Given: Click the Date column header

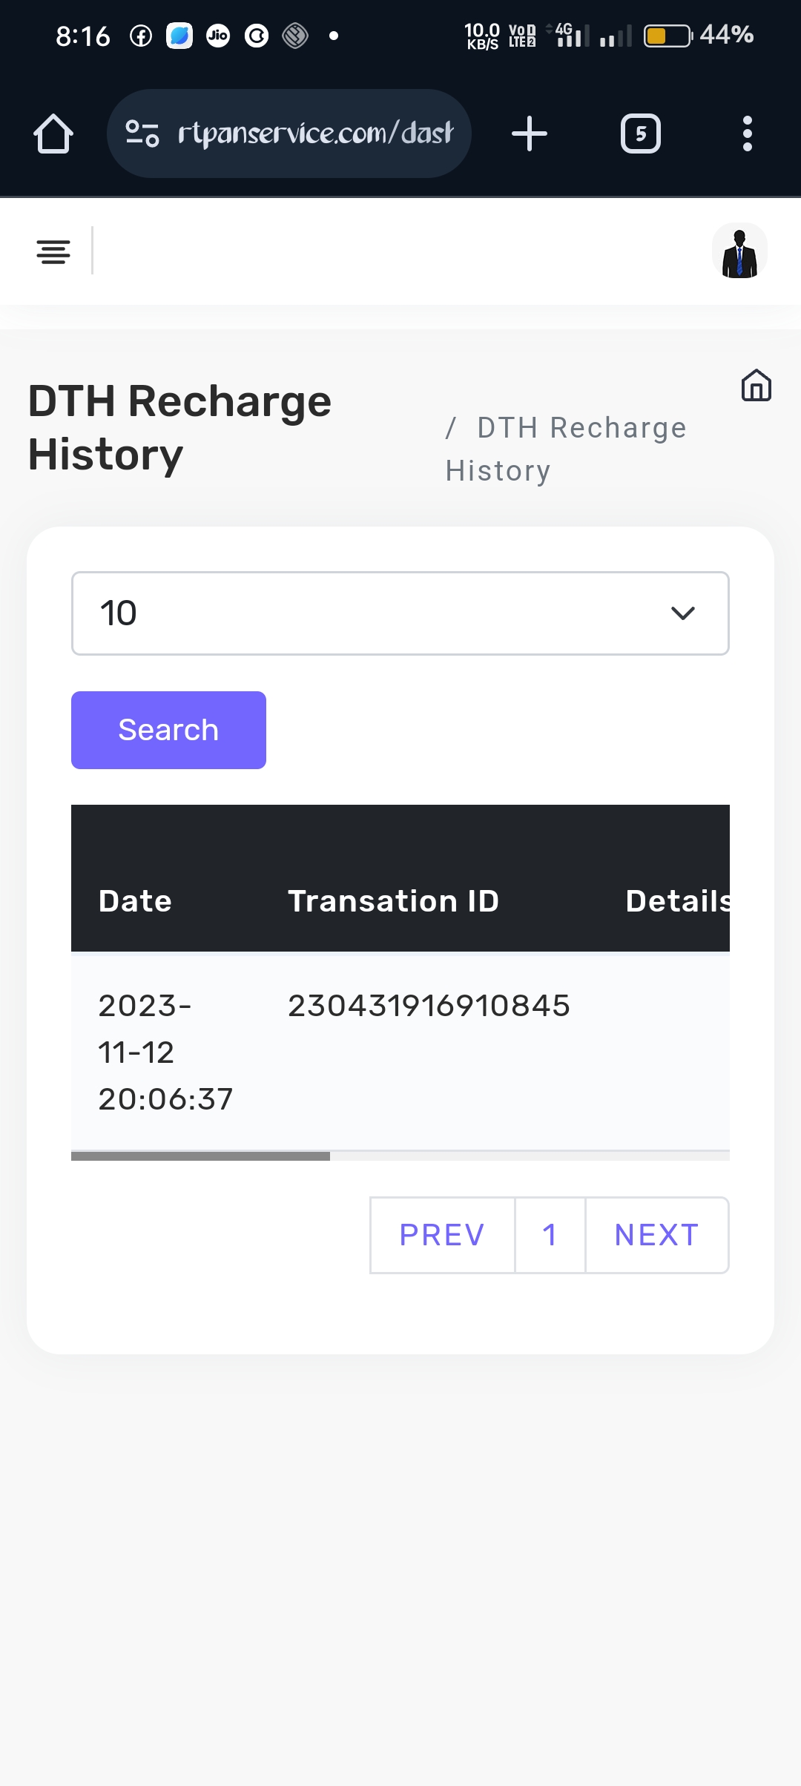Looking at the screenshot, I should [135, 901].
